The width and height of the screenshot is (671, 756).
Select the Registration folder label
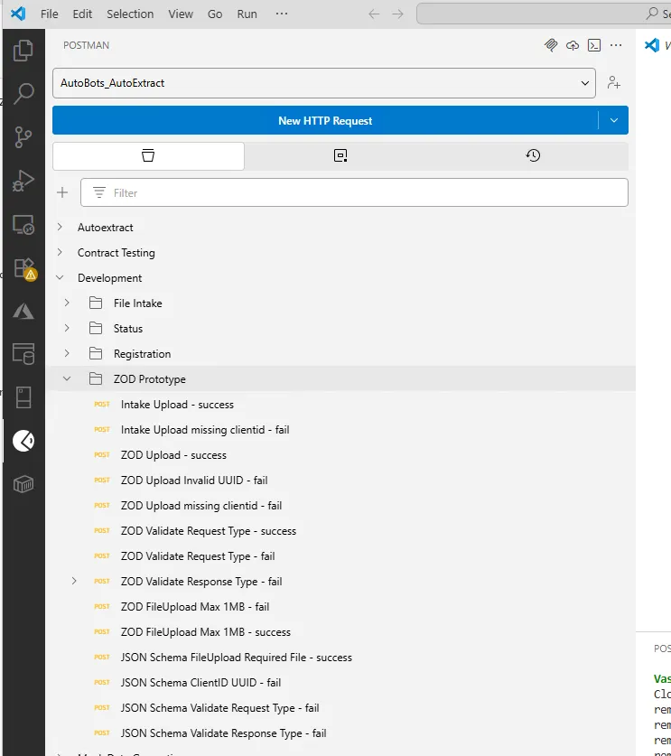point(142,354)
